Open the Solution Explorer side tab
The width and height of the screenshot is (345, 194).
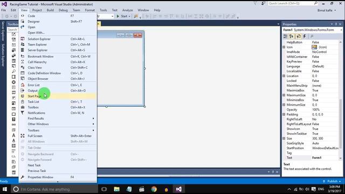tap(3, 55)
